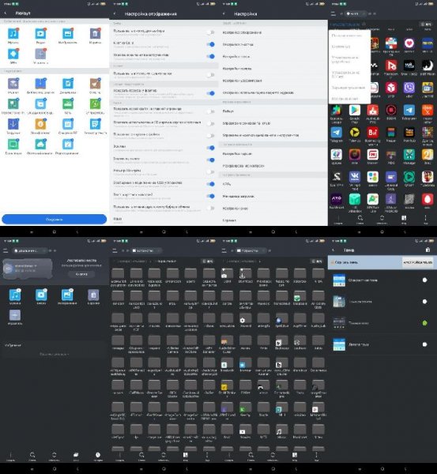Tap the shopping bag icon on Theme screen
The height and width of the screenshot is (474, 437).
tap(428, 250)
